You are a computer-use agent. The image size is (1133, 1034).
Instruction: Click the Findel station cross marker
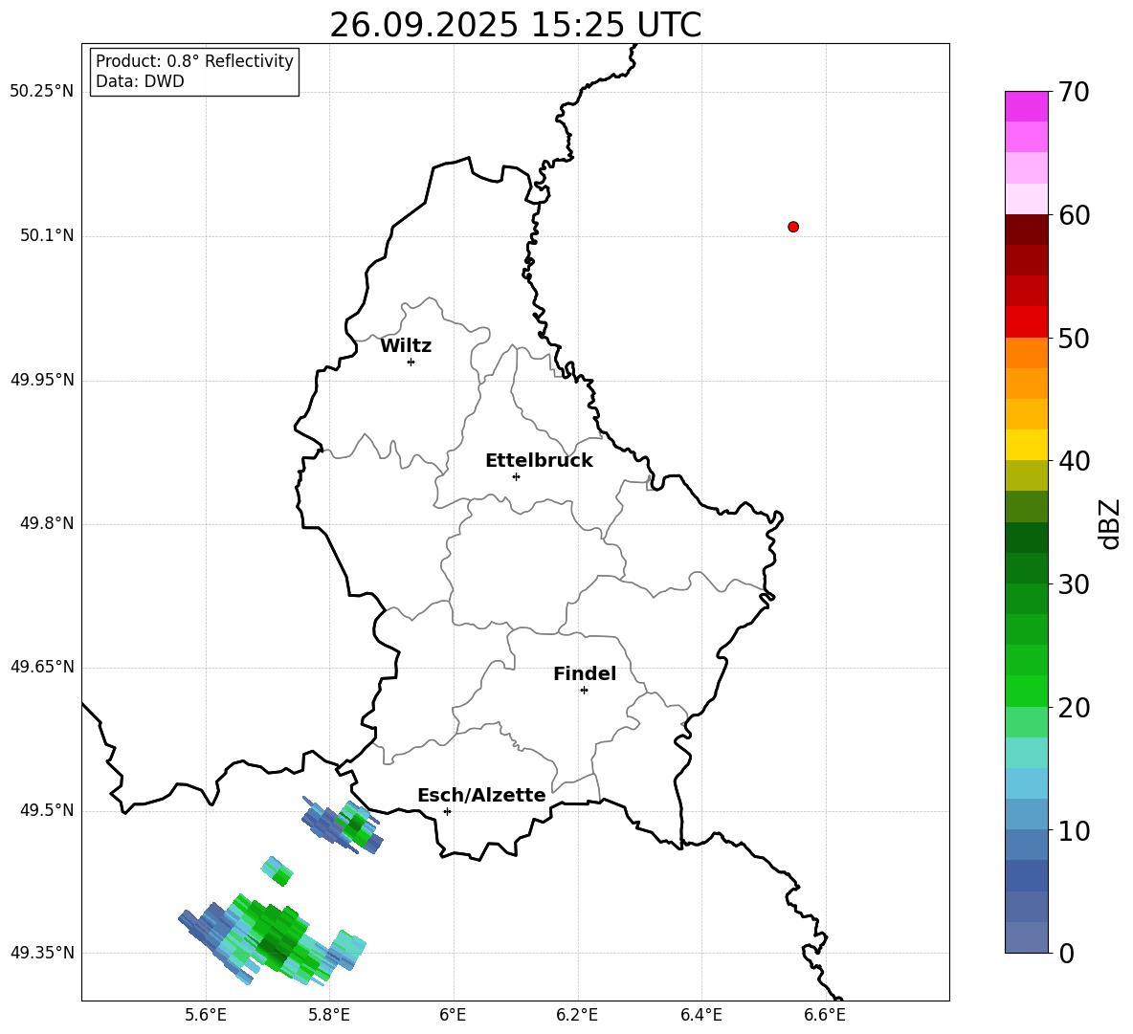pos(584,691)
